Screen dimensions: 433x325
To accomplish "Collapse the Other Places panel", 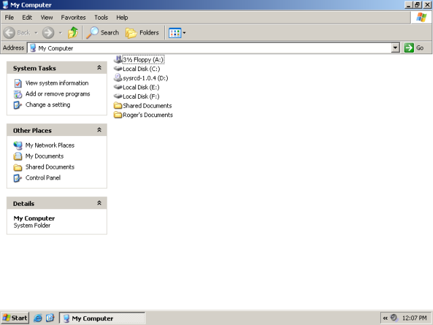I will 99,130.
